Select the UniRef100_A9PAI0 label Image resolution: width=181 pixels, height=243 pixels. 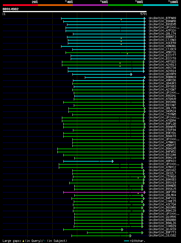(x=162, y=161)
